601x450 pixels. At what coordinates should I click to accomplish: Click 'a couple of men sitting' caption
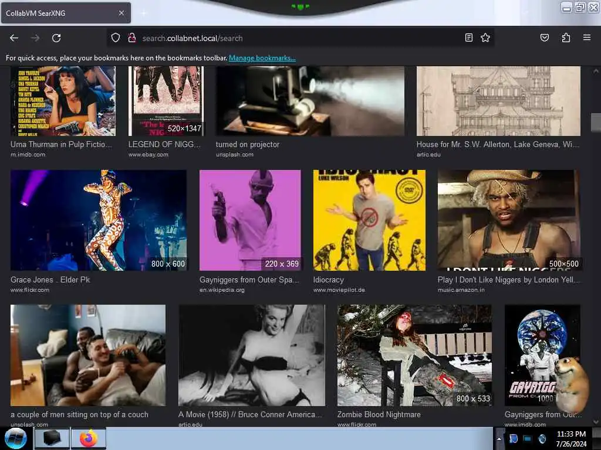tap(79, 414)
